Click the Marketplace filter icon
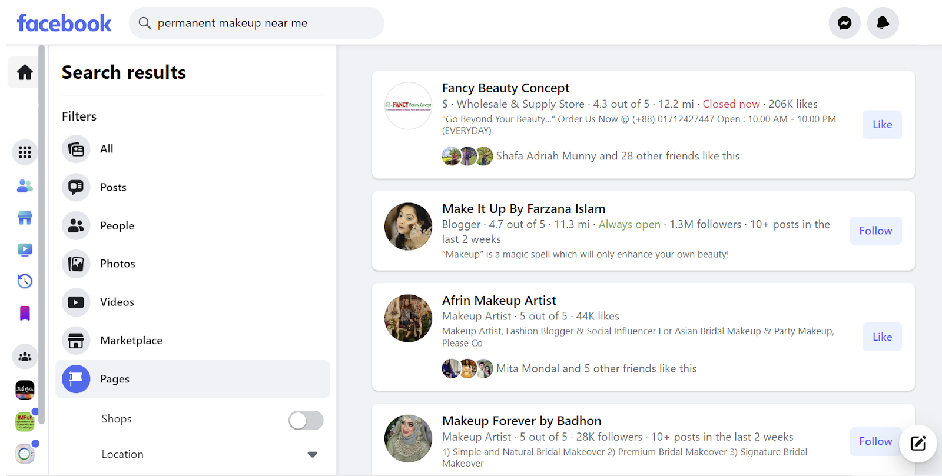942x476 pixels. coord(76,340)
